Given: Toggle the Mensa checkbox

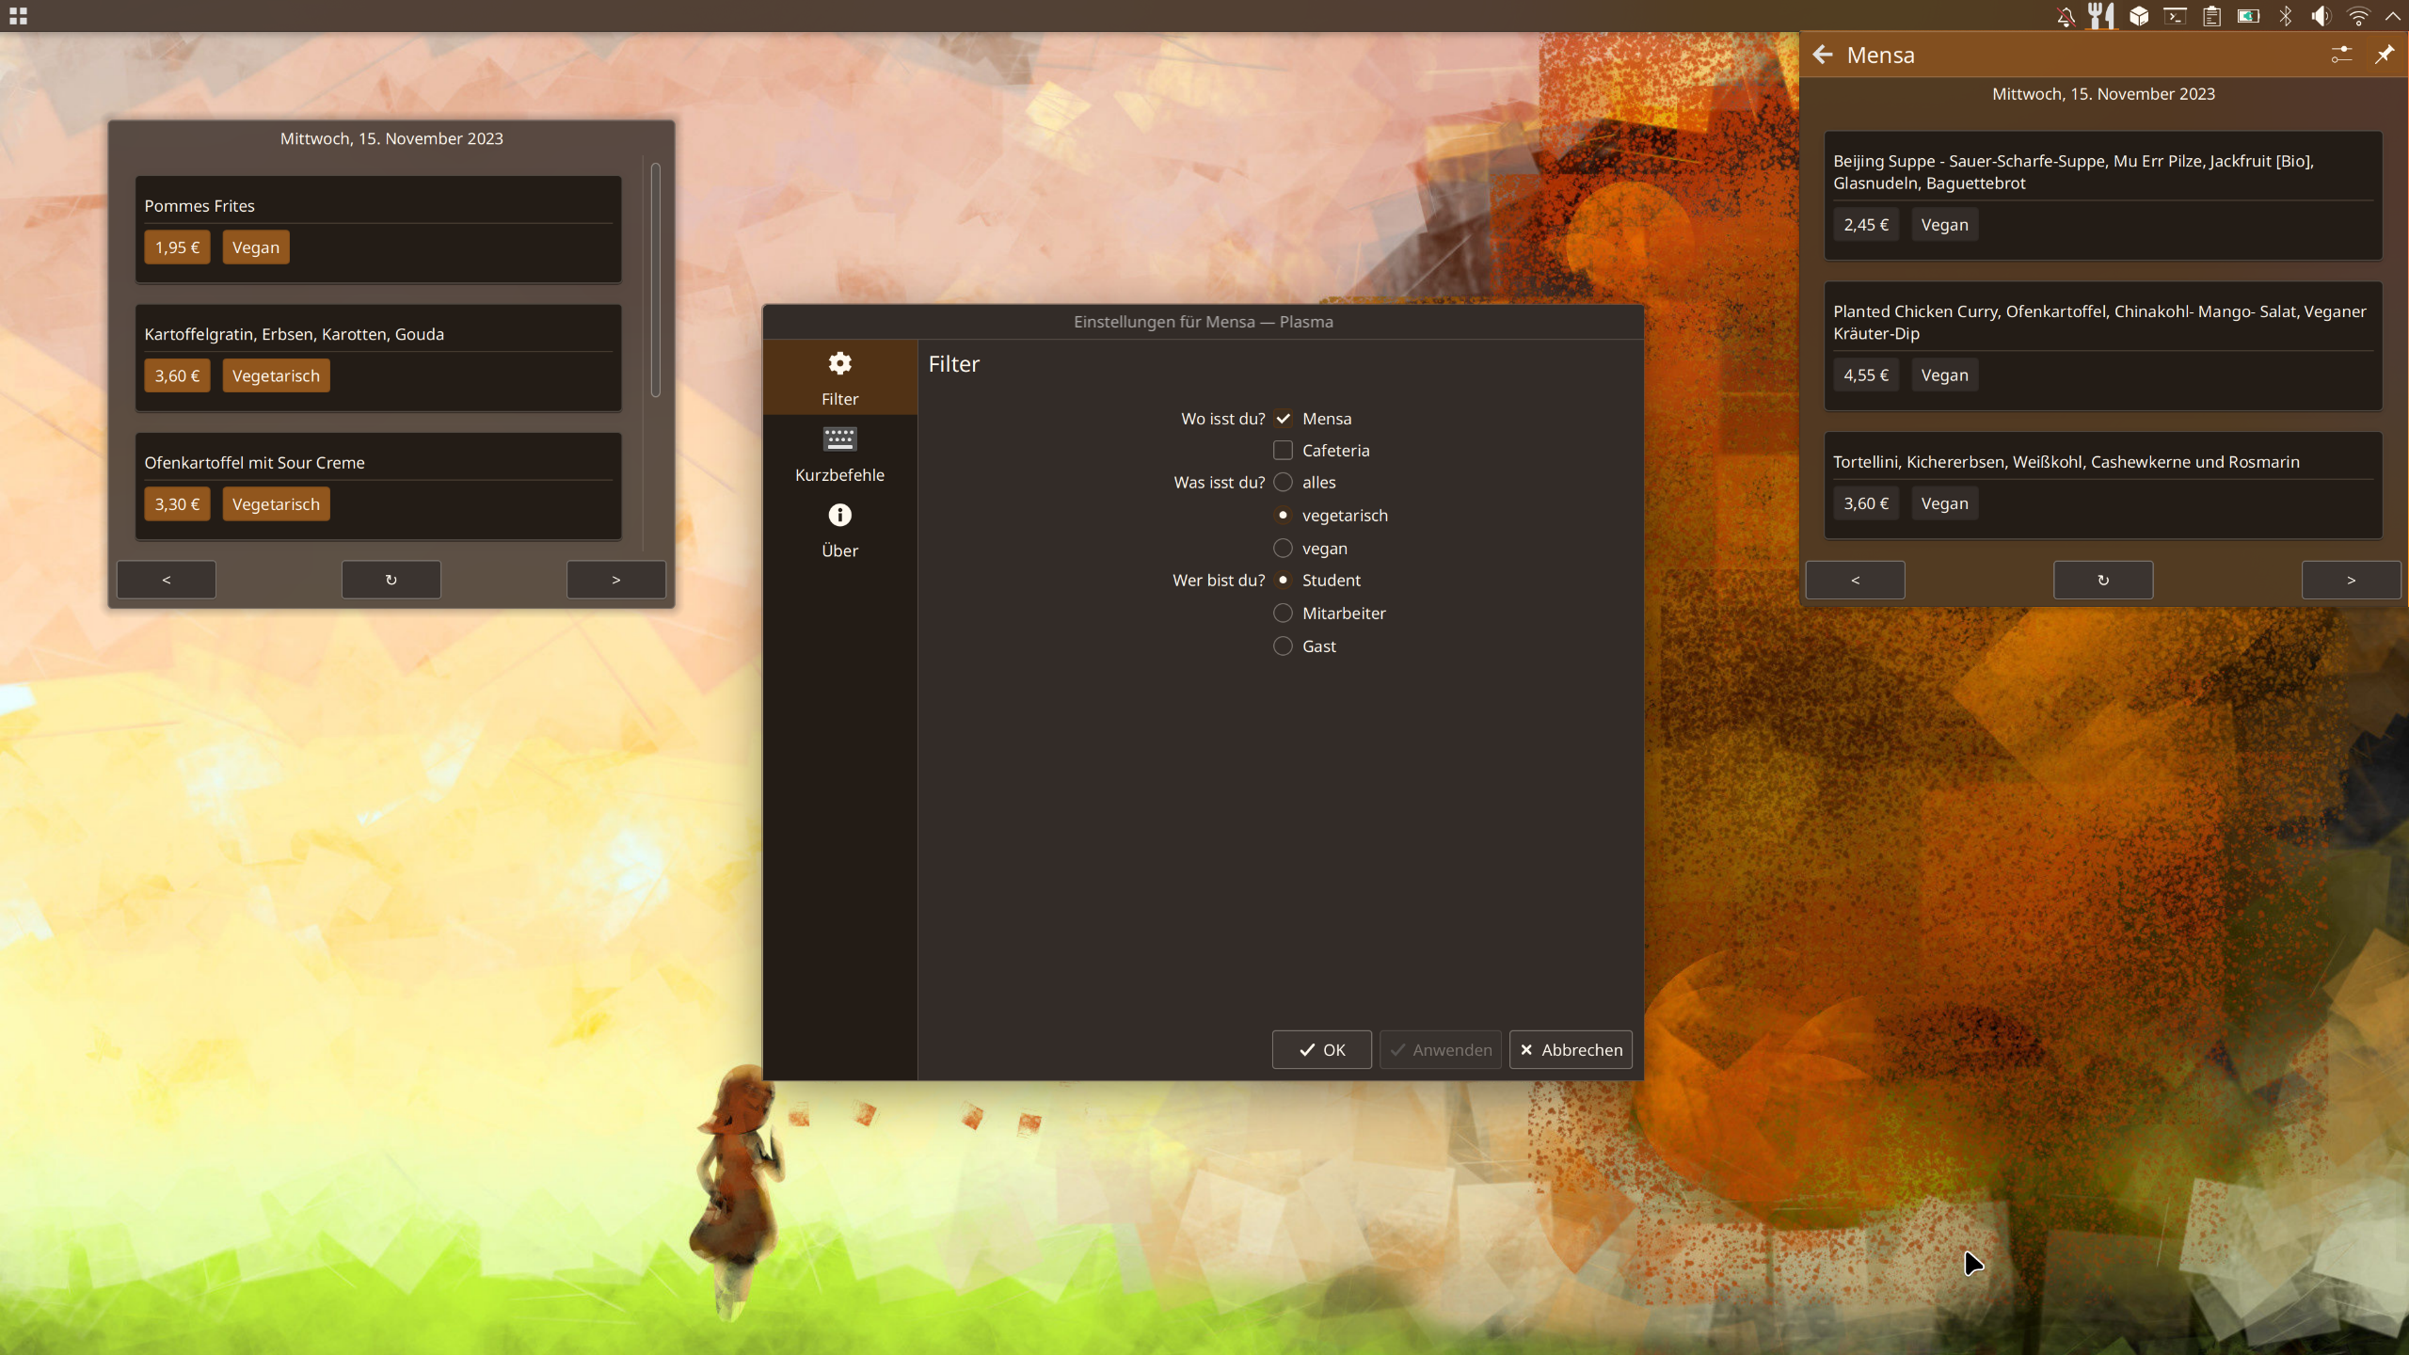Looking at the screenshot, I should [1283, 419].
